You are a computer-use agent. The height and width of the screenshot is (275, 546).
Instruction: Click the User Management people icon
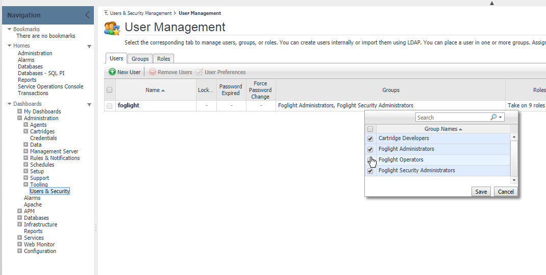(112, 28)
